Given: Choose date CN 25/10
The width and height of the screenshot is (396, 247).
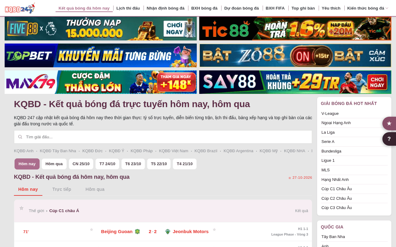Looking at the screenshot, I should tap(81, 164).
